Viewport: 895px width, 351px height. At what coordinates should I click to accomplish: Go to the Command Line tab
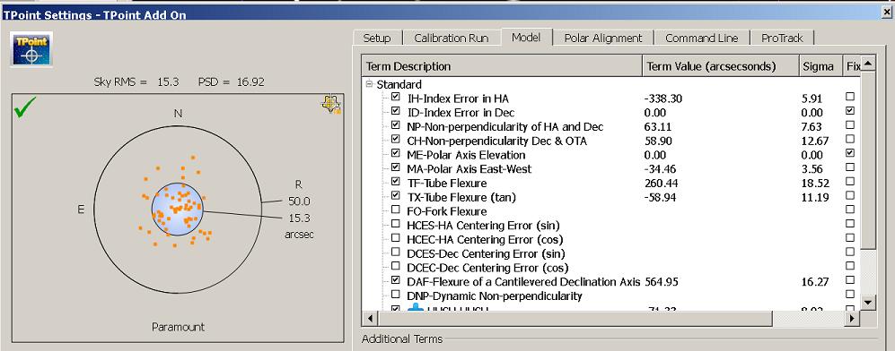click(701, 39)
